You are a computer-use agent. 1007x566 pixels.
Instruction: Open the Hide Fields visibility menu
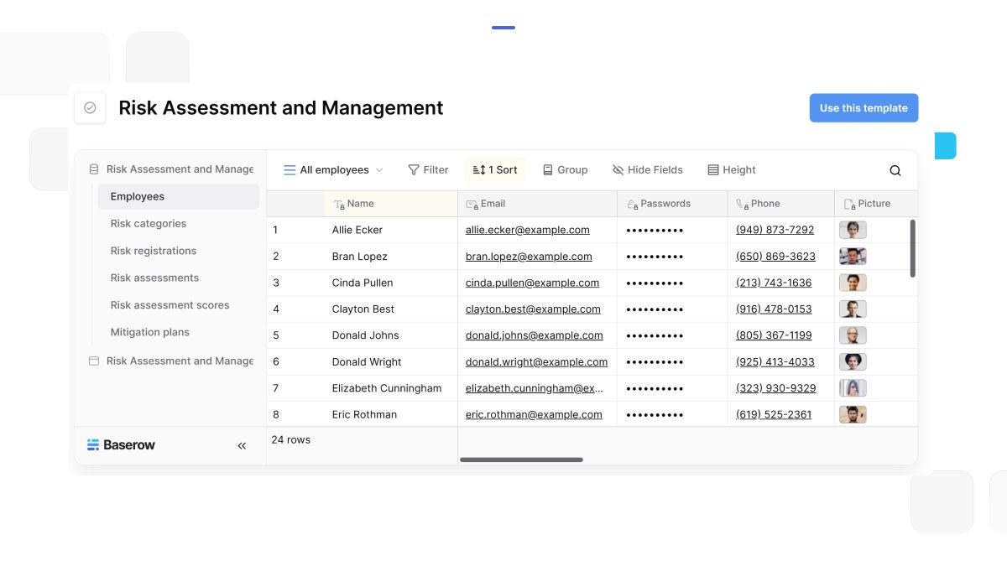click(647, 170)
